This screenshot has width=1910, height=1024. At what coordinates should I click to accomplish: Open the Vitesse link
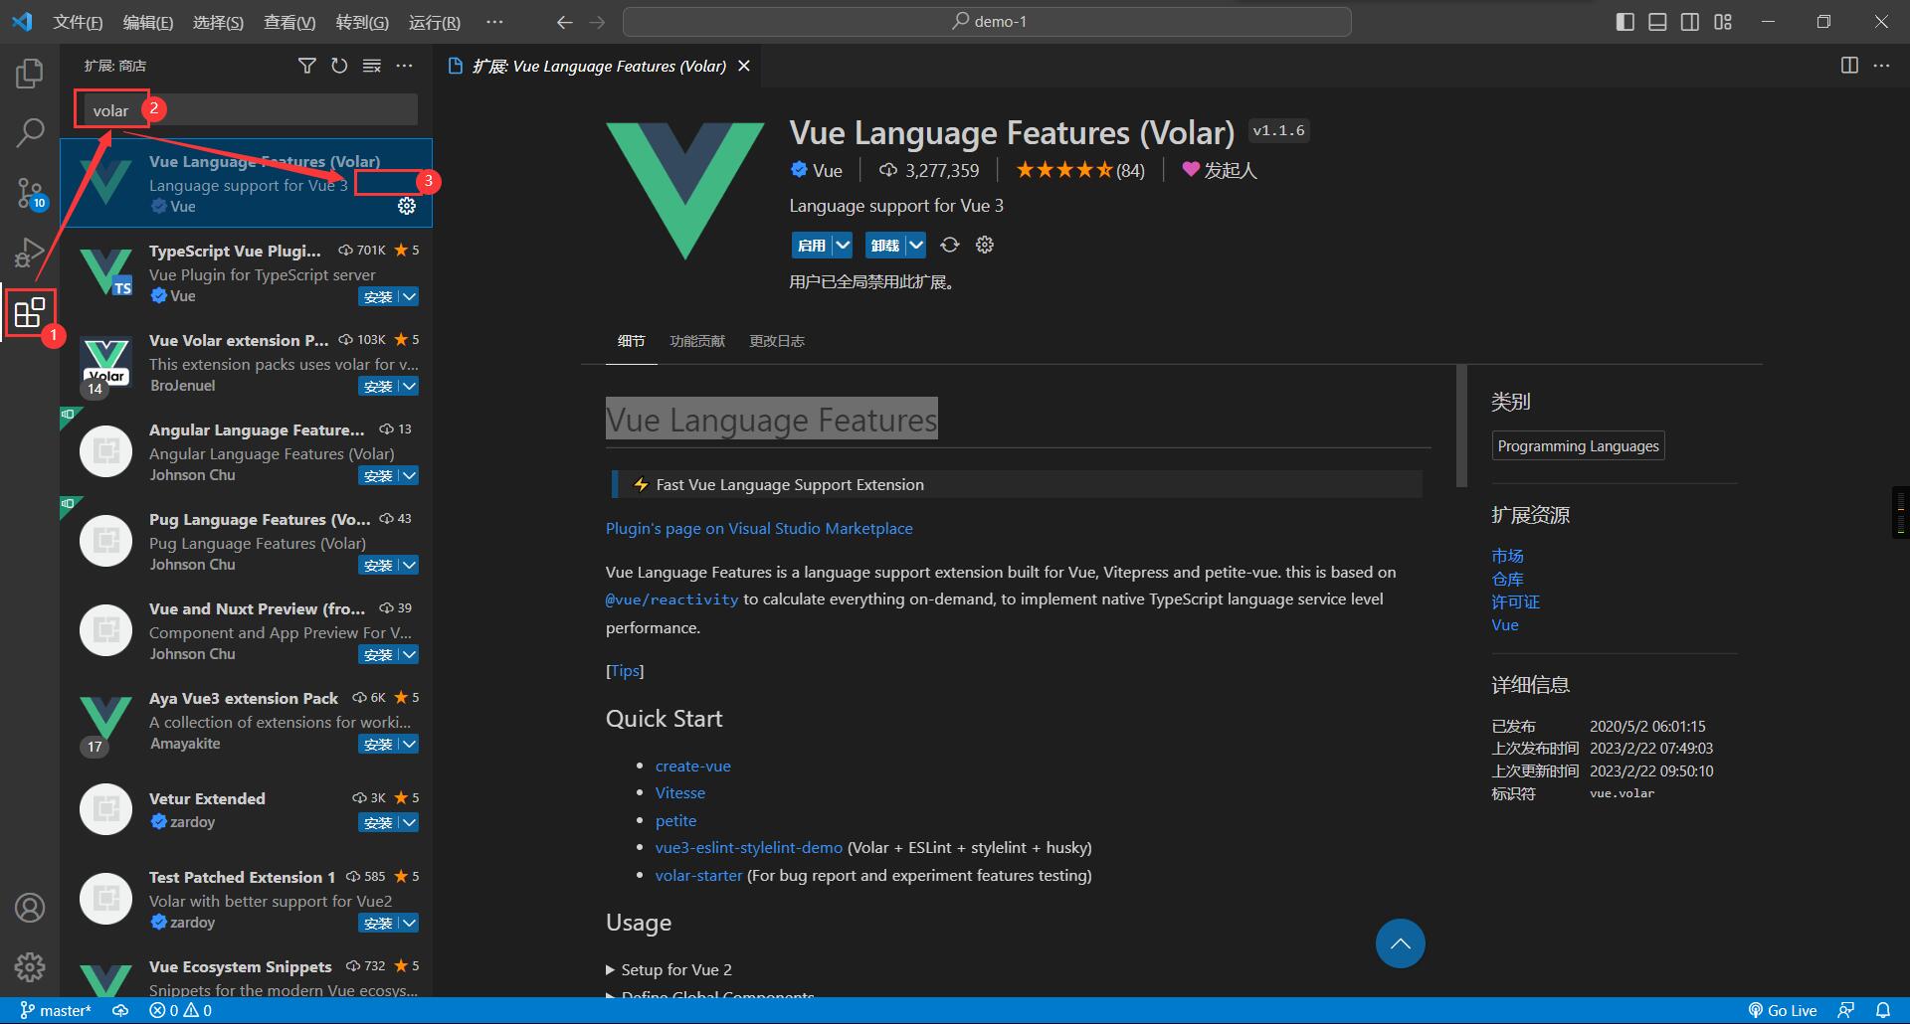680,792
